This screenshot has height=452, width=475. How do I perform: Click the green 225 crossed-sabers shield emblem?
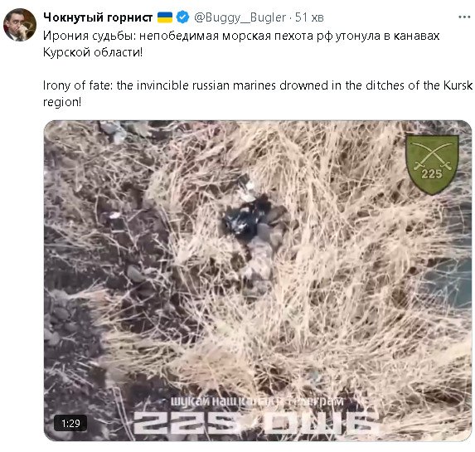(x=432, y=164)
